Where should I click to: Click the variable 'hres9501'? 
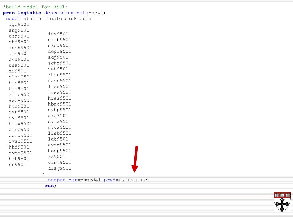click(60, 98)
